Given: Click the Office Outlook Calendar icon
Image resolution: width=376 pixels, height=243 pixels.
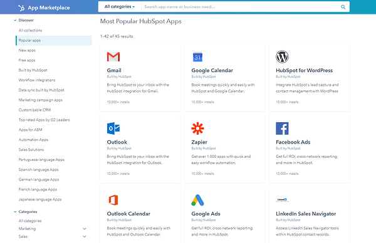Looking at the screenshot, I should click(113, 200).
